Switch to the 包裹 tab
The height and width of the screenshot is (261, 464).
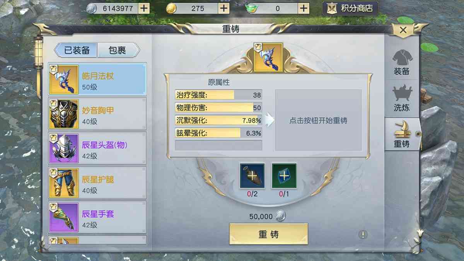click(118, 50)
